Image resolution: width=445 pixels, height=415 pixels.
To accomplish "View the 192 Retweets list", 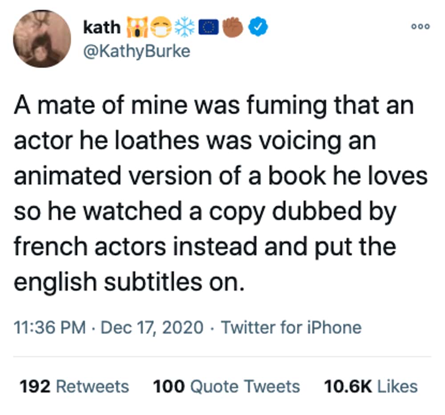I will coord(74,386).
